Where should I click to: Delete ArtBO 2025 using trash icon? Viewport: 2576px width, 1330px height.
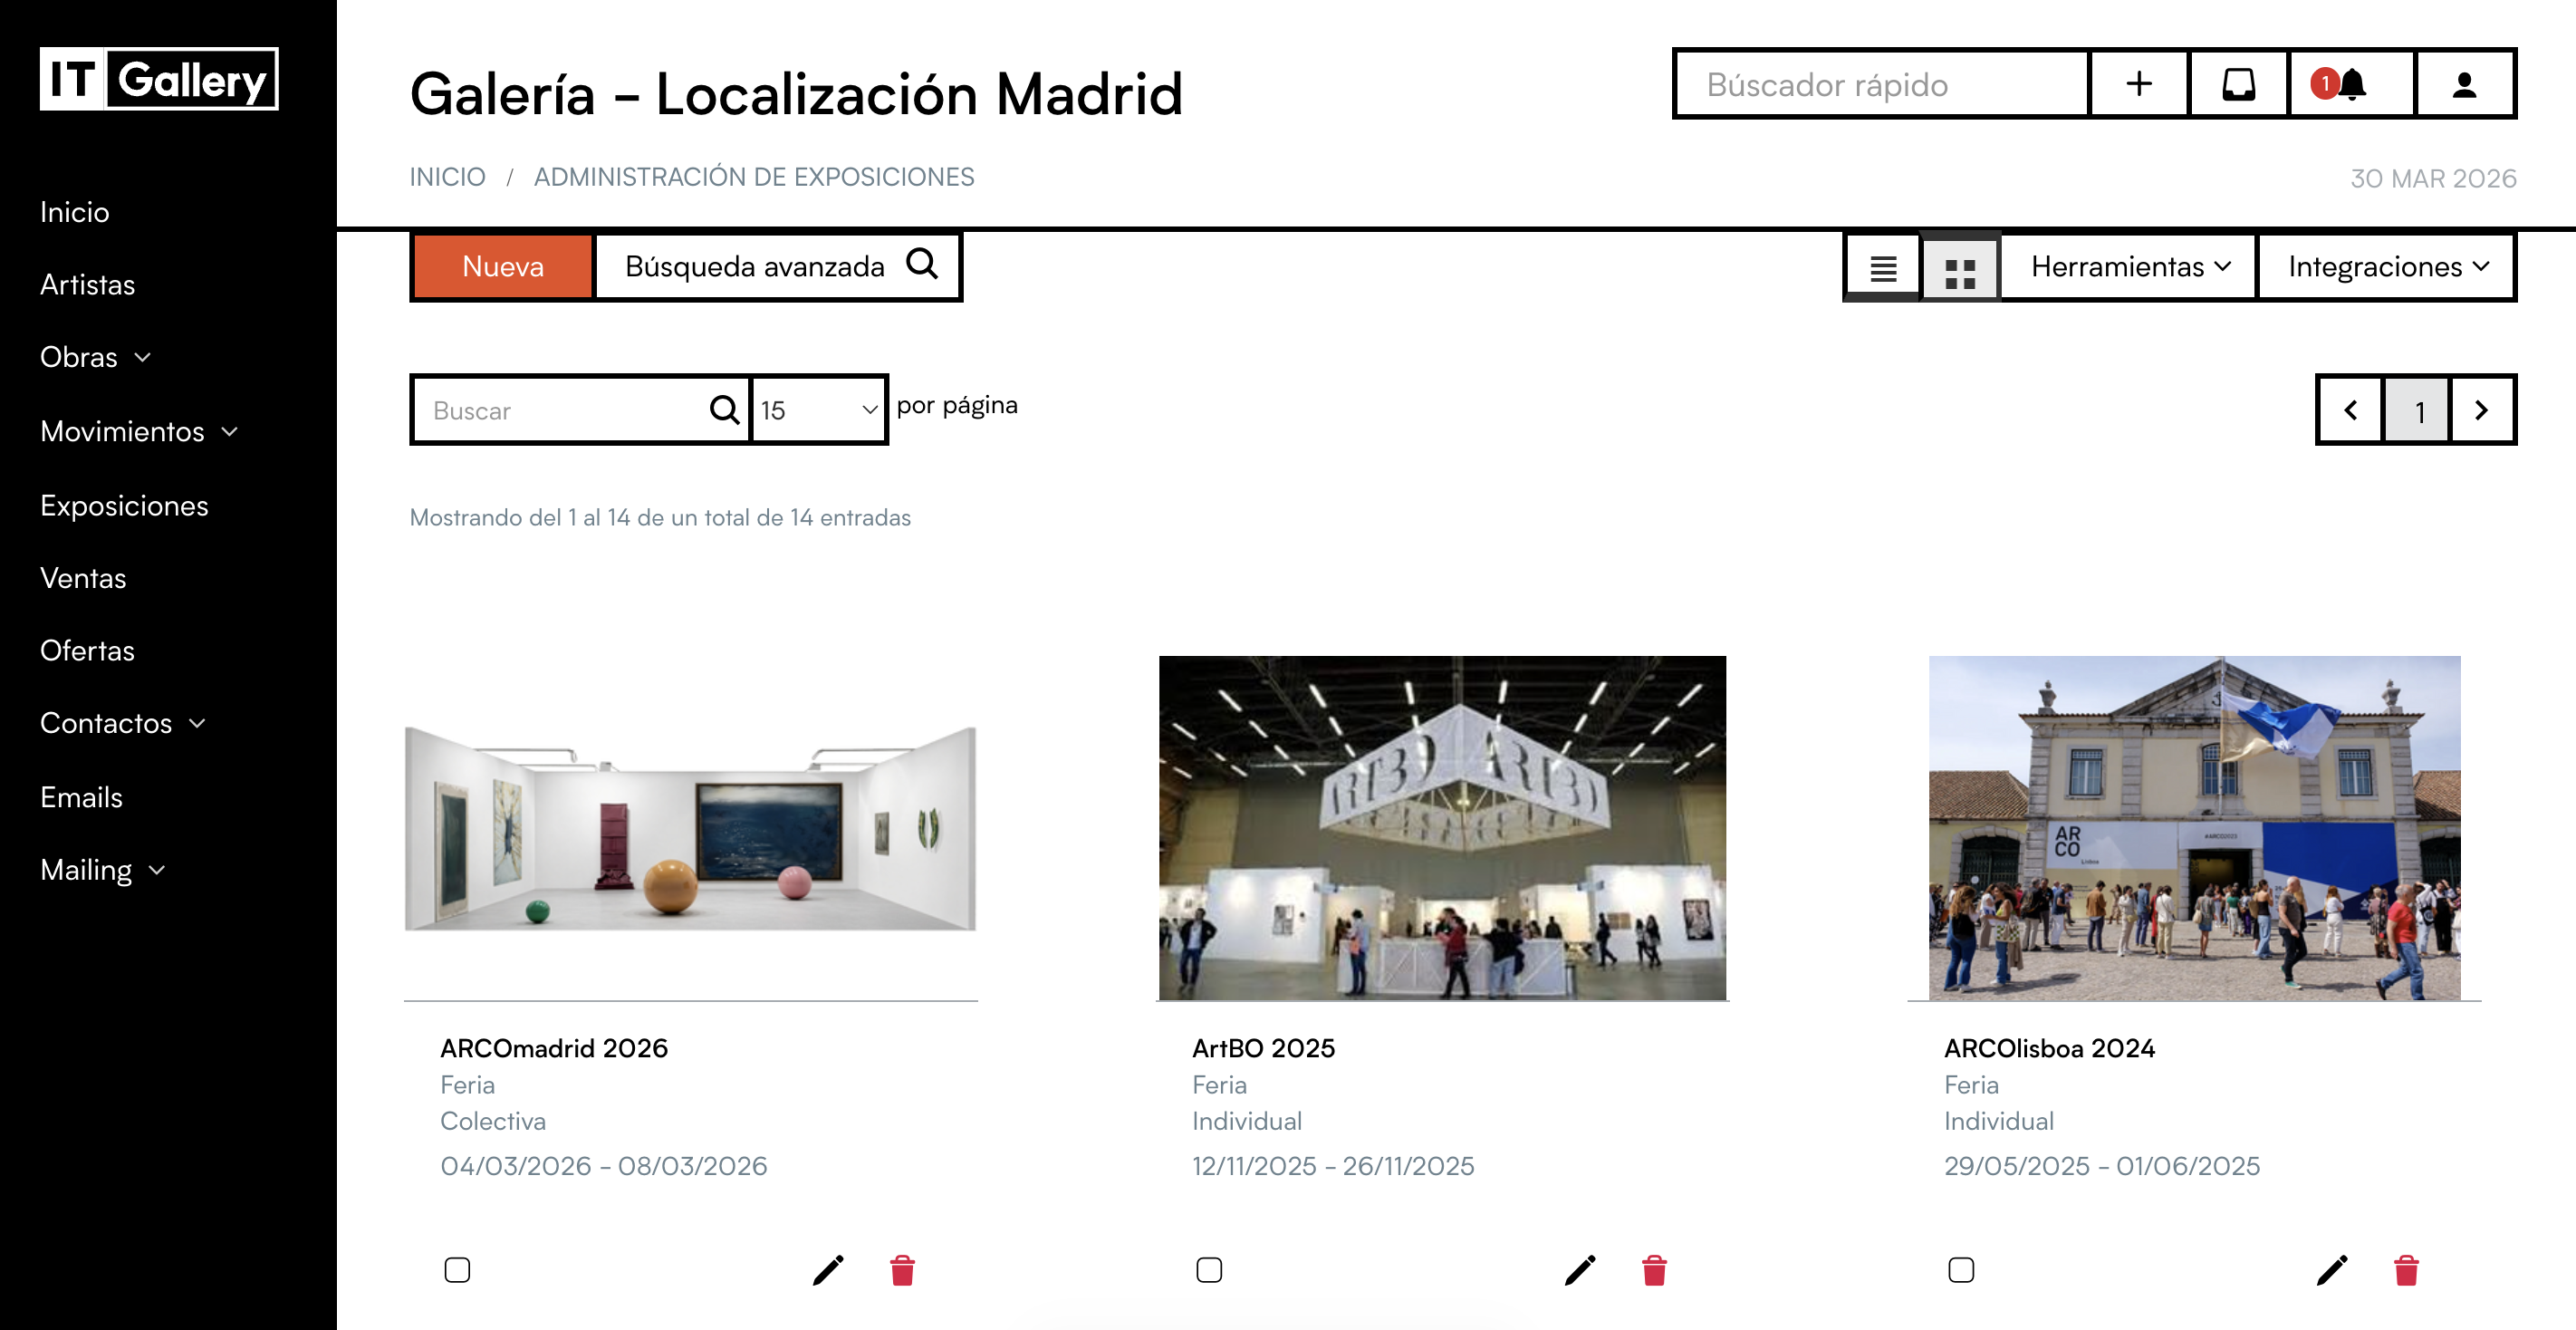(x=1654, y=1270)
